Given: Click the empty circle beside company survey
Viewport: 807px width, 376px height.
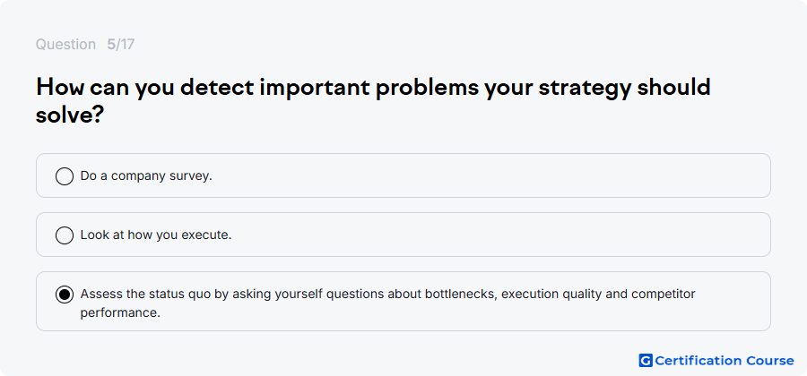Looking at the screenshot, I should coord(65,176).
